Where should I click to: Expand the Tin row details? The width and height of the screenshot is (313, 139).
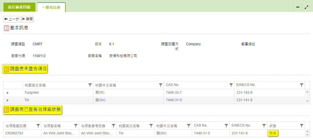(x=8, y=100)
